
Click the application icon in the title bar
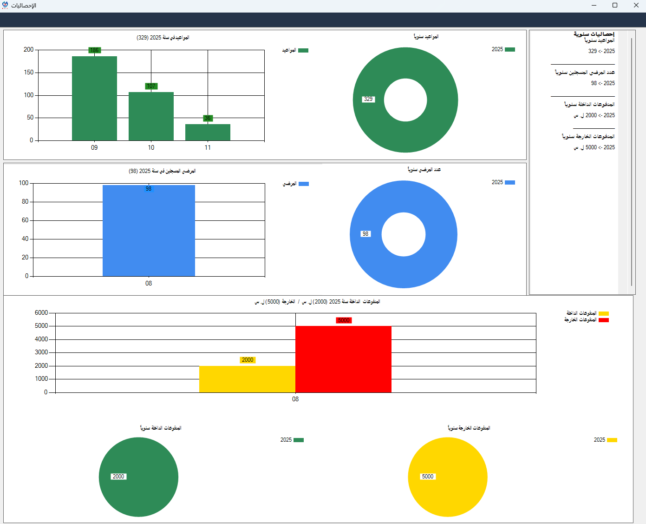point(5,5)
